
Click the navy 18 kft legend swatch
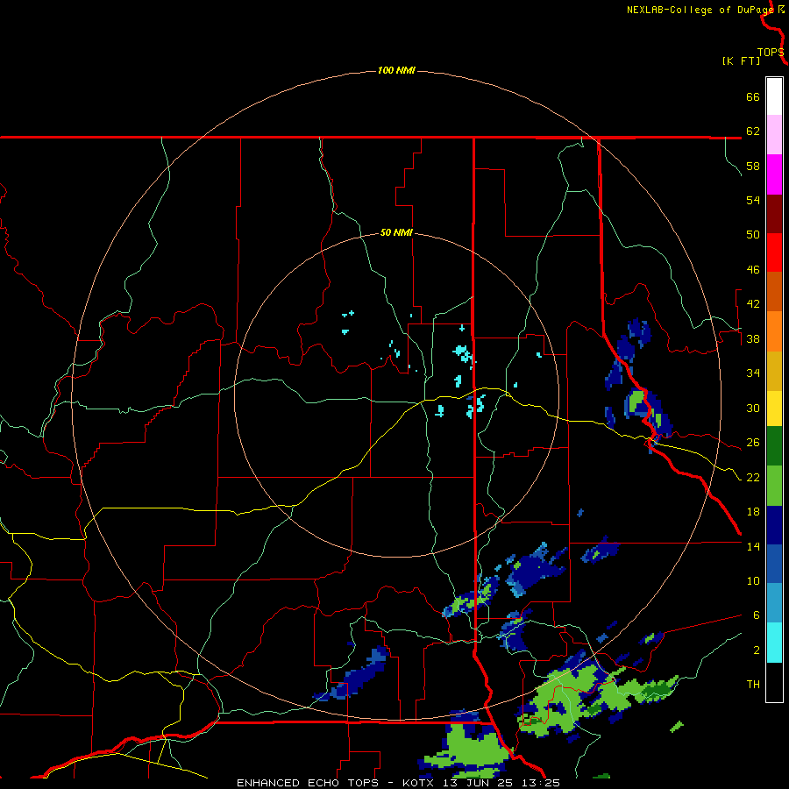(774, 525)
